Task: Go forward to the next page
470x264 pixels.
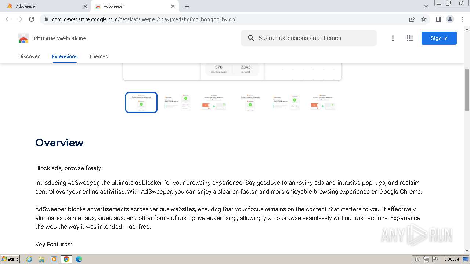Action: [20, 19]
